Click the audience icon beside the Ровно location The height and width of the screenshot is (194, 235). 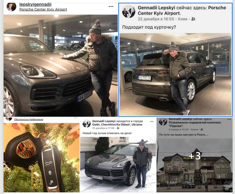pyautogui.click(x=202, y=130)
